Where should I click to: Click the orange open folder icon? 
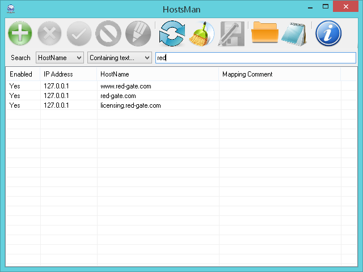[x=265, y=32]
